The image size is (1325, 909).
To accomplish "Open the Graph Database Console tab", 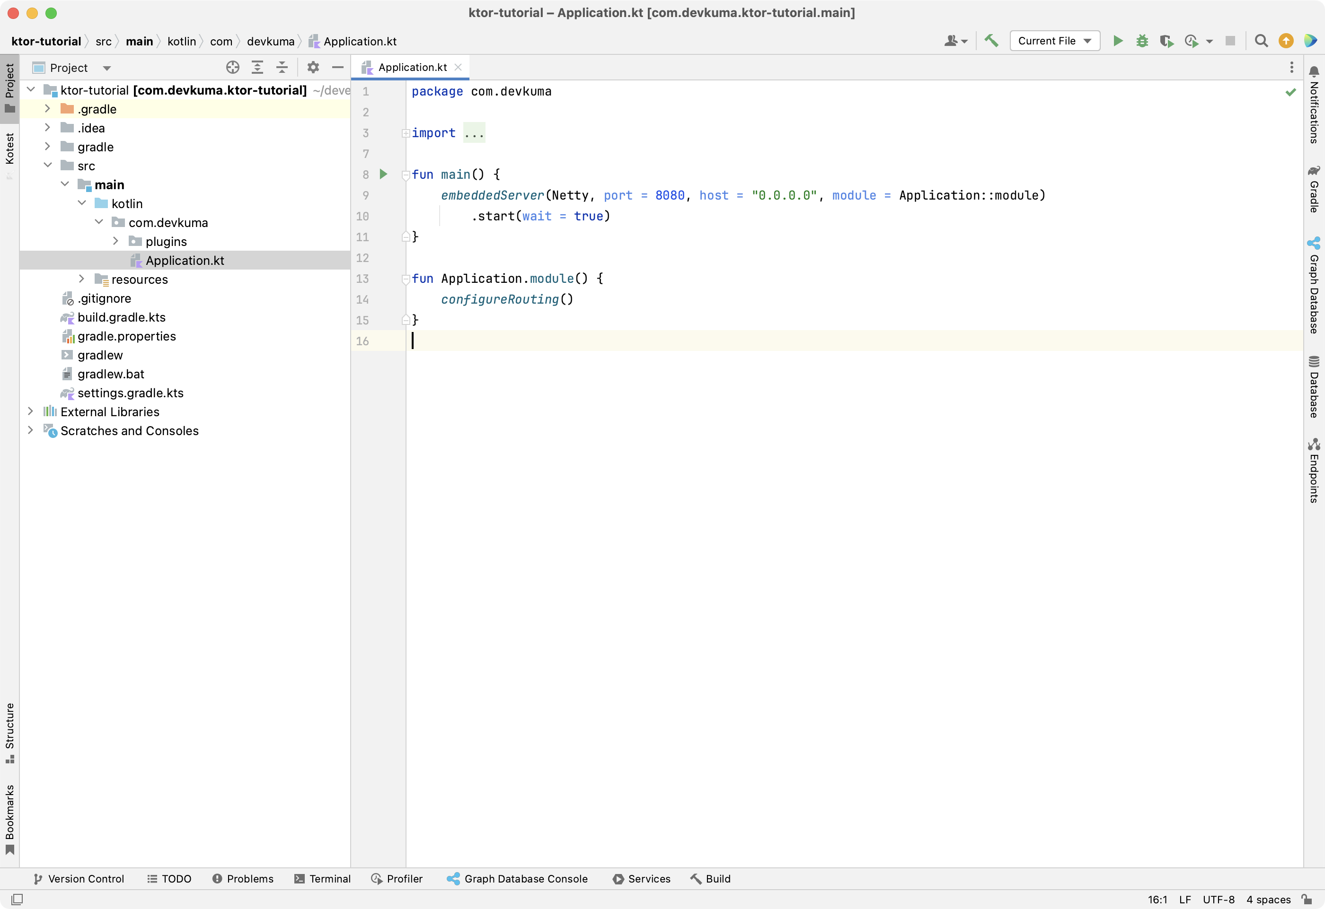I will point(517,879).
